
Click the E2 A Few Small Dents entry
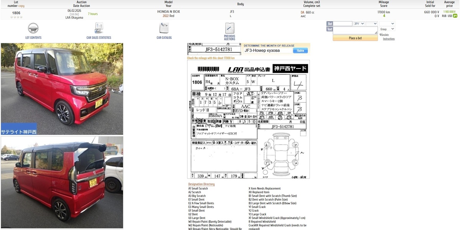click(201, 203)
